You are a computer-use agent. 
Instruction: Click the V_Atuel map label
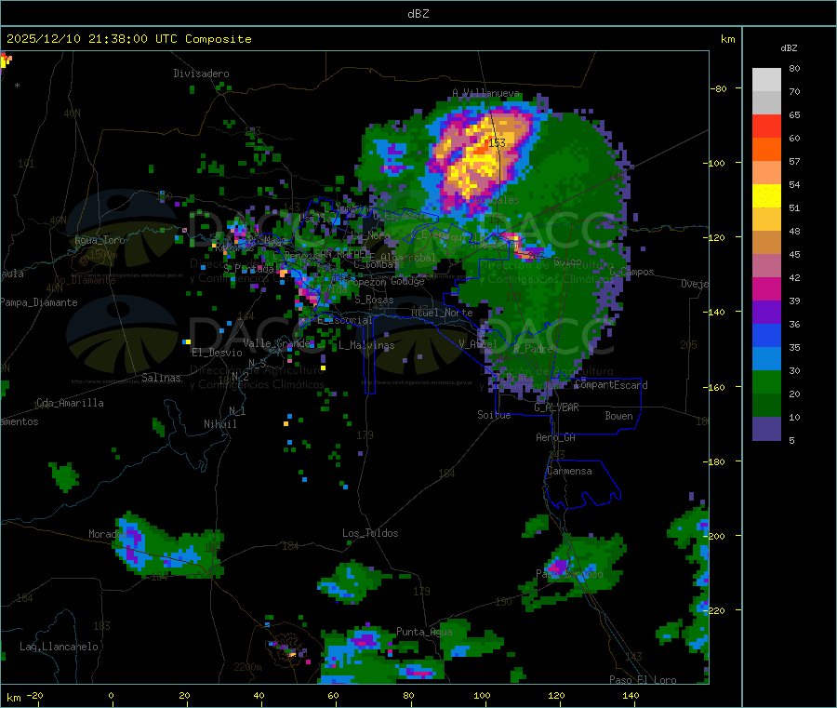pyautogui.click(x=478, y=344)
